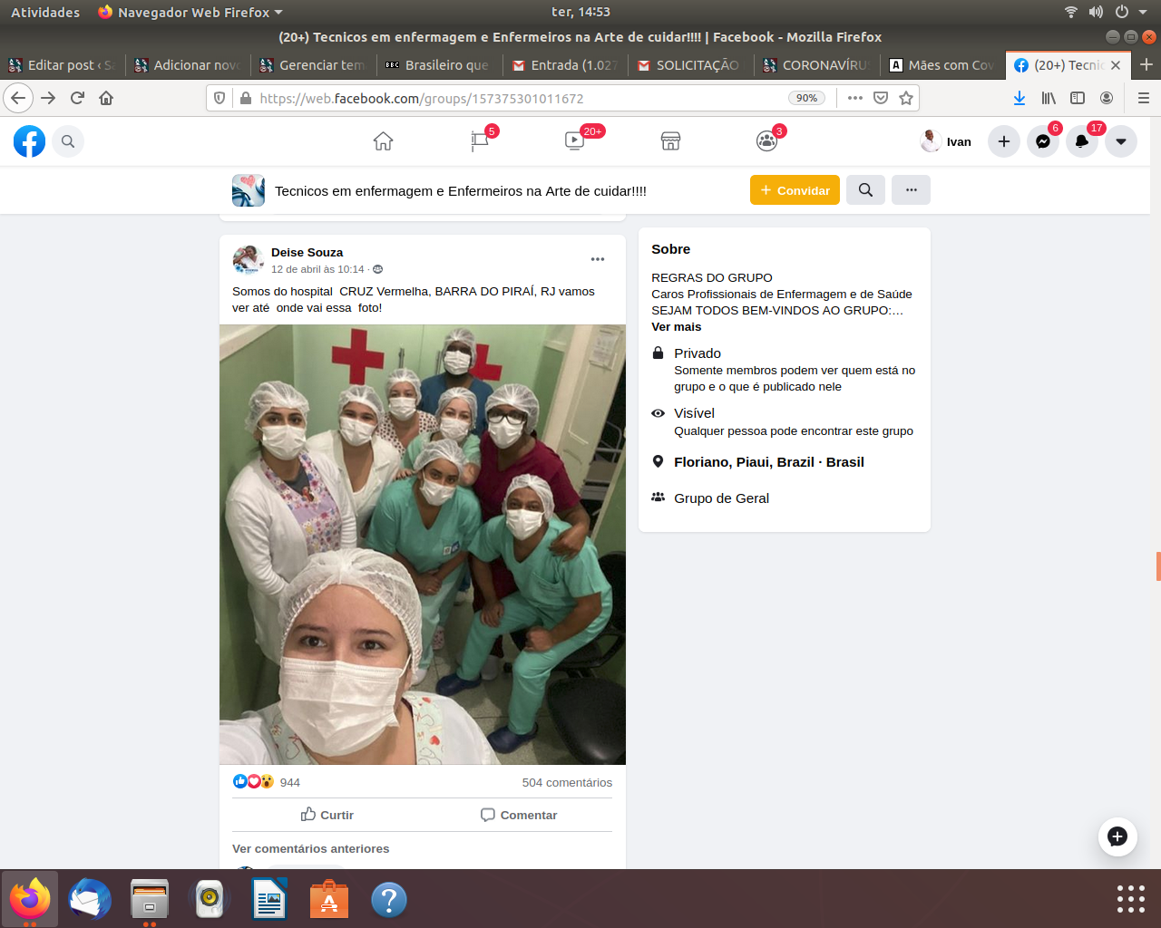Open Messenger chat icon
The image size is (1161, 928).
pyautogui.click(x=1043, y=141)
